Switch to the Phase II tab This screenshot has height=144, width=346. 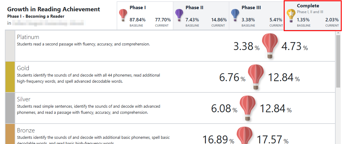pyautogui.click(x=201, y=16)
